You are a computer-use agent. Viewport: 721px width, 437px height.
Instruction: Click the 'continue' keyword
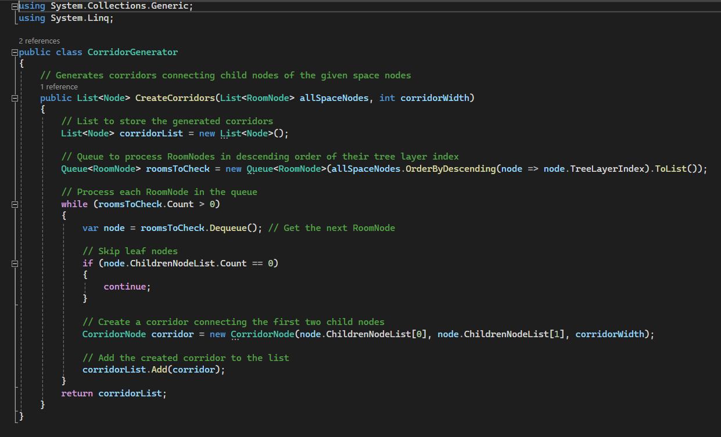(x=125, y=287)
